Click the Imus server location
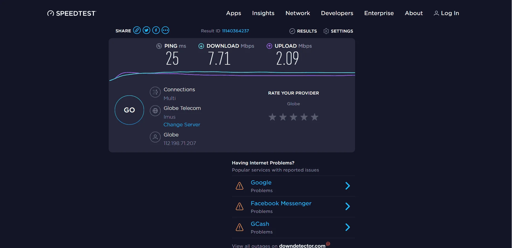Image resolution: width=512 pixels, height=248 pixels. 169,117
